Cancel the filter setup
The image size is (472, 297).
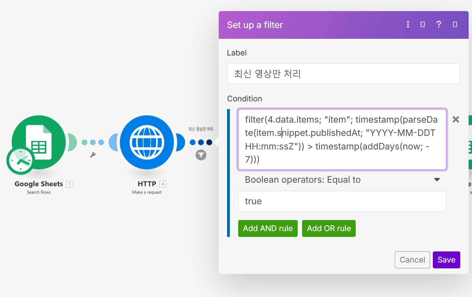tap(412, 260)
